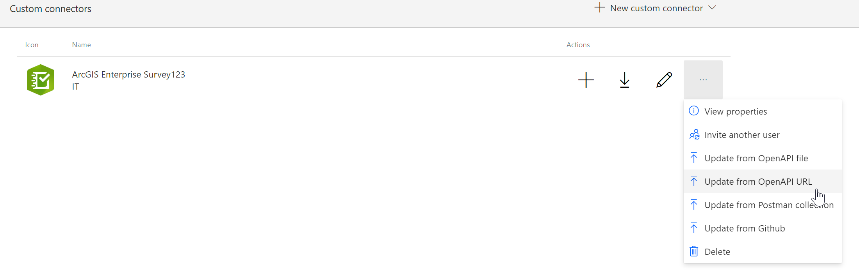The width and height of the screenshot is (859, 272).
Task: Click the Icon column header
Action: [32, 45]
